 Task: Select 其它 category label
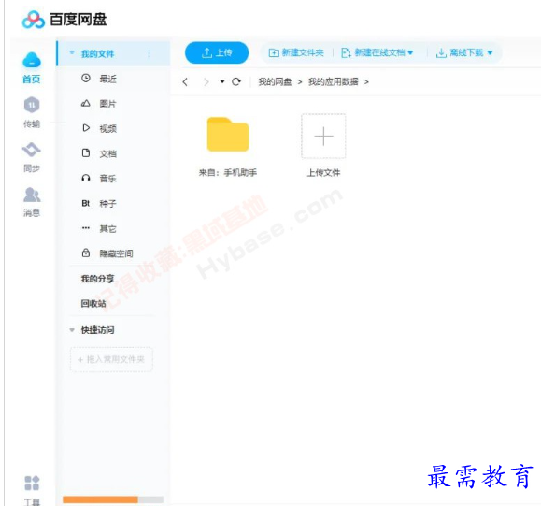coord(107,228)
